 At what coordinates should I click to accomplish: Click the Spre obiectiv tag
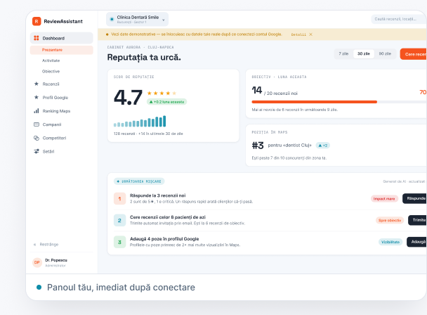(390, 220)
